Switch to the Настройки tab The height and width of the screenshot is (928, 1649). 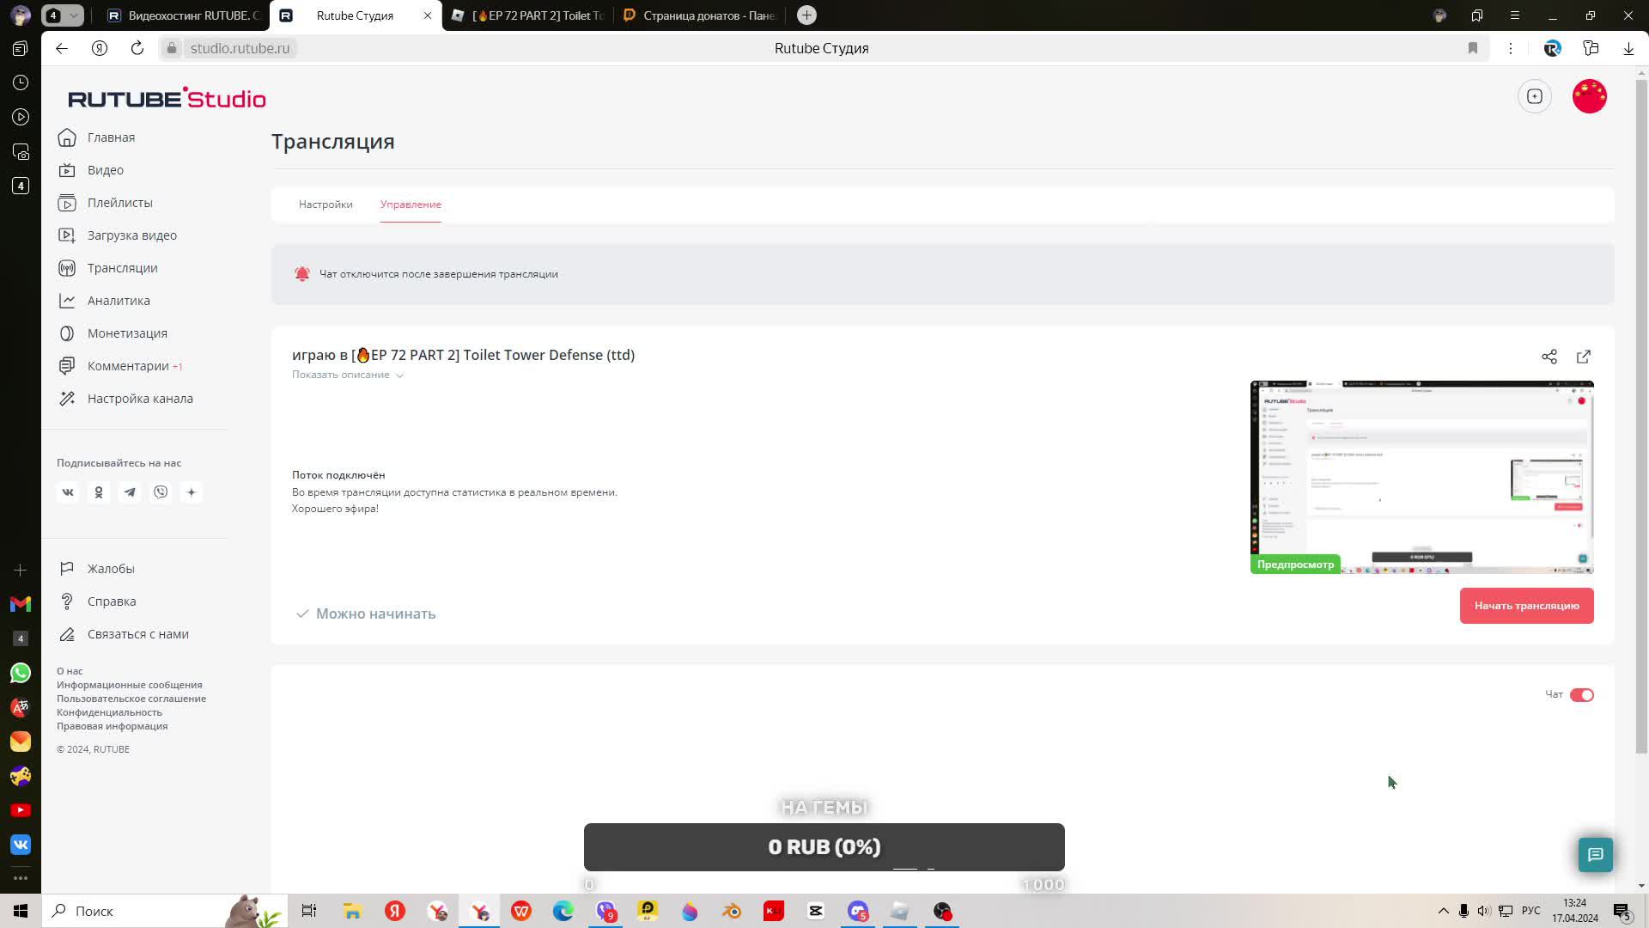pos(326,205)
